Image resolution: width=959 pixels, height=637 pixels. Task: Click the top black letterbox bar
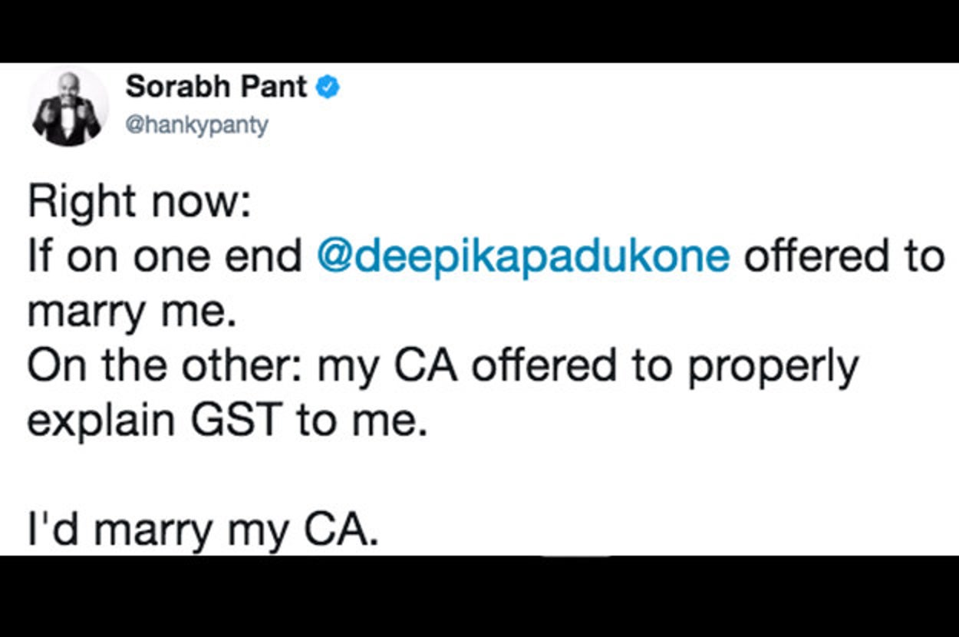click(x=479, y=31)
